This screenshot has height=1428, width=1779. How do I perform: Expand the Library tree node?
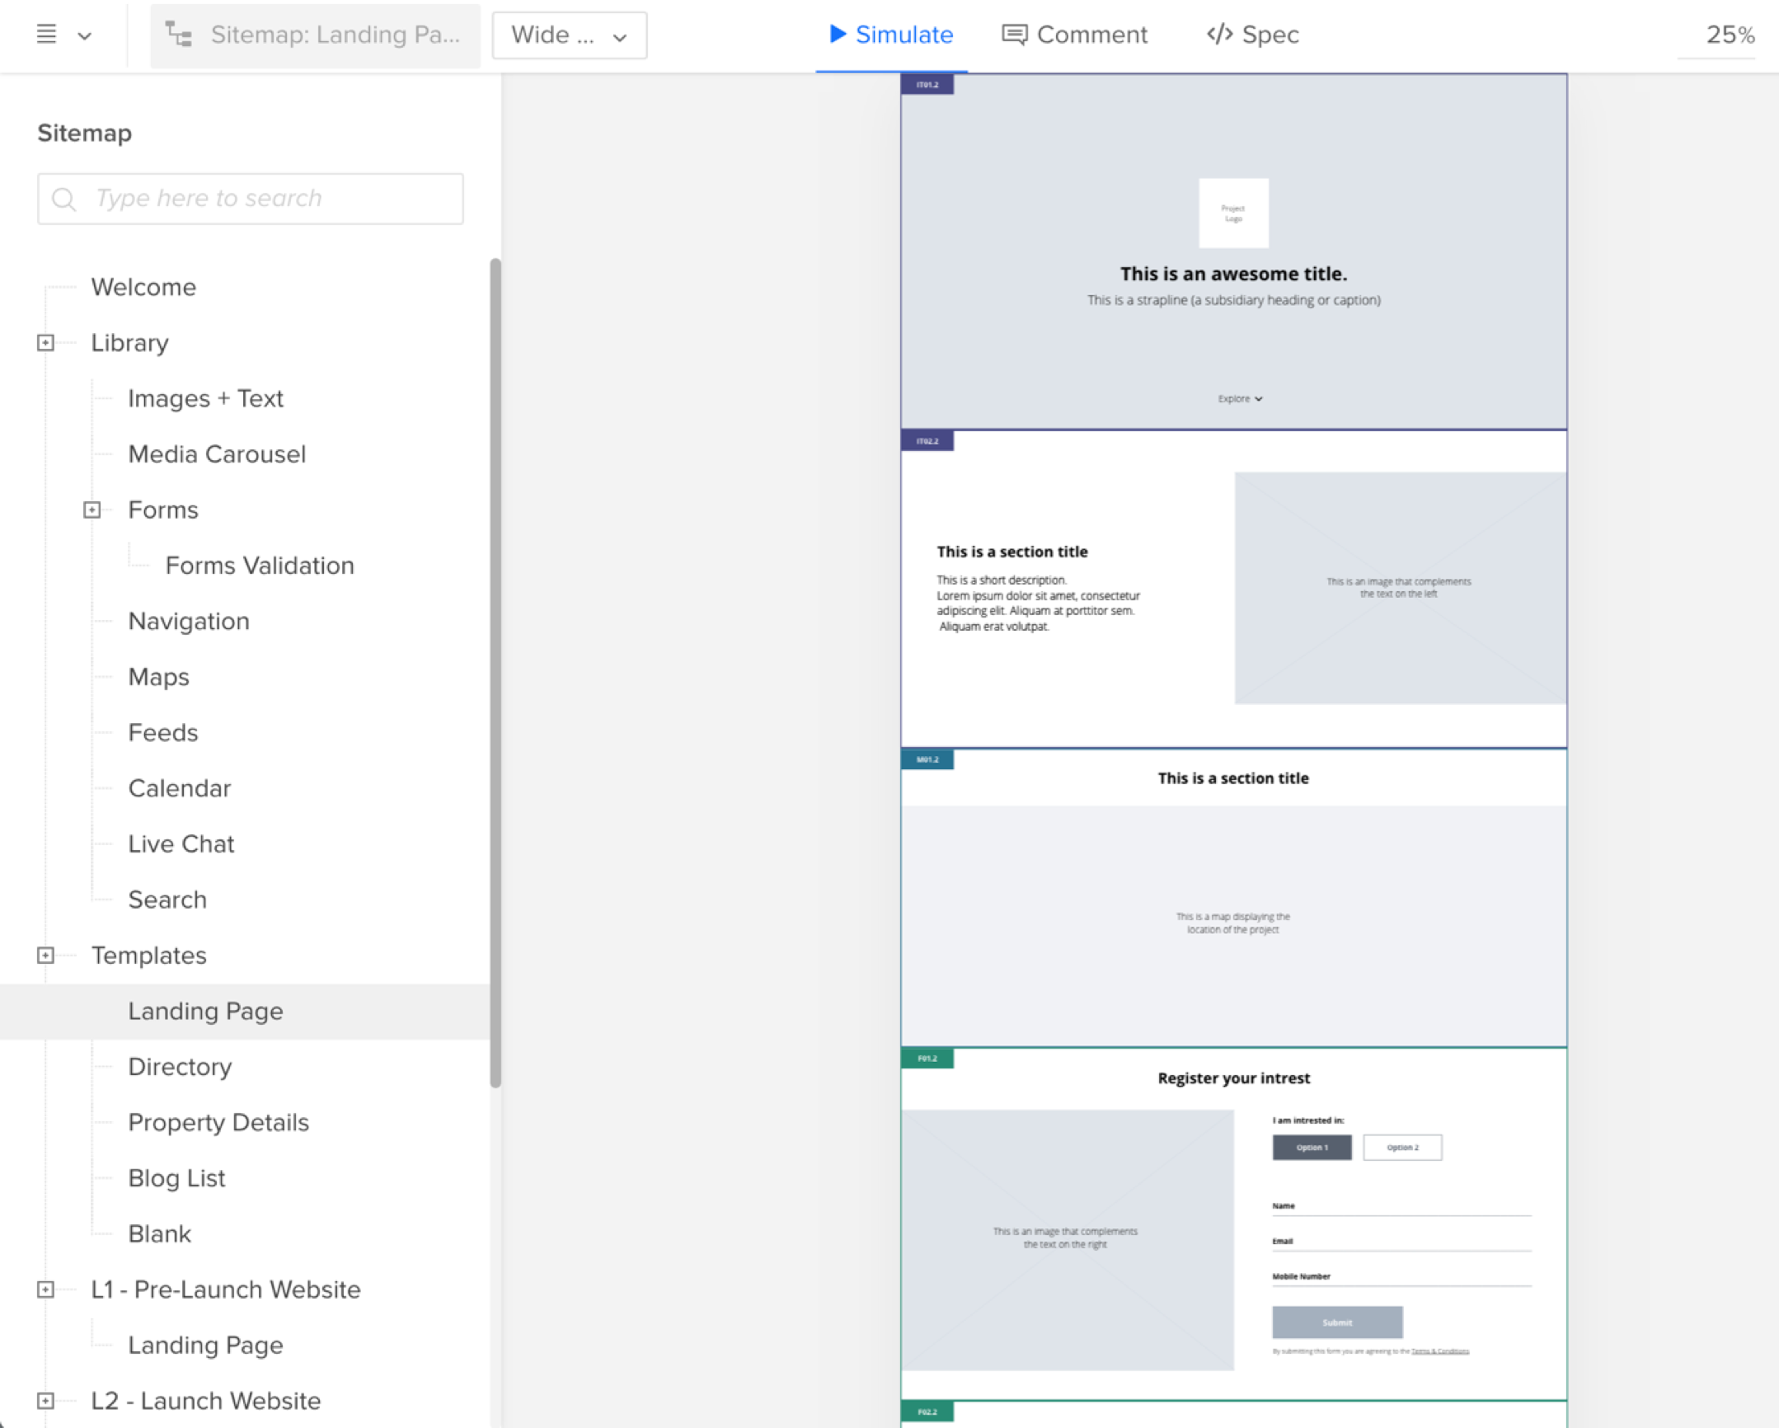45,342
